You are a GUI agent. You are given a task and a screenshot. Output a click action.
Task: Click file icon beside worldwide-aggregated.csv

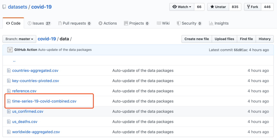coord(9,132)
